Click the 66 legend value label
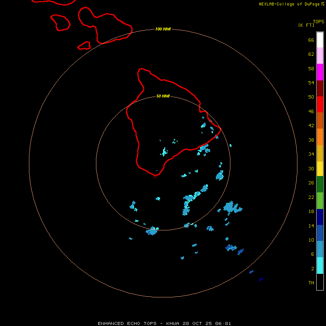The height and width of the screenshot is (326, 326). pyautogui.click(x=311, y=40)
